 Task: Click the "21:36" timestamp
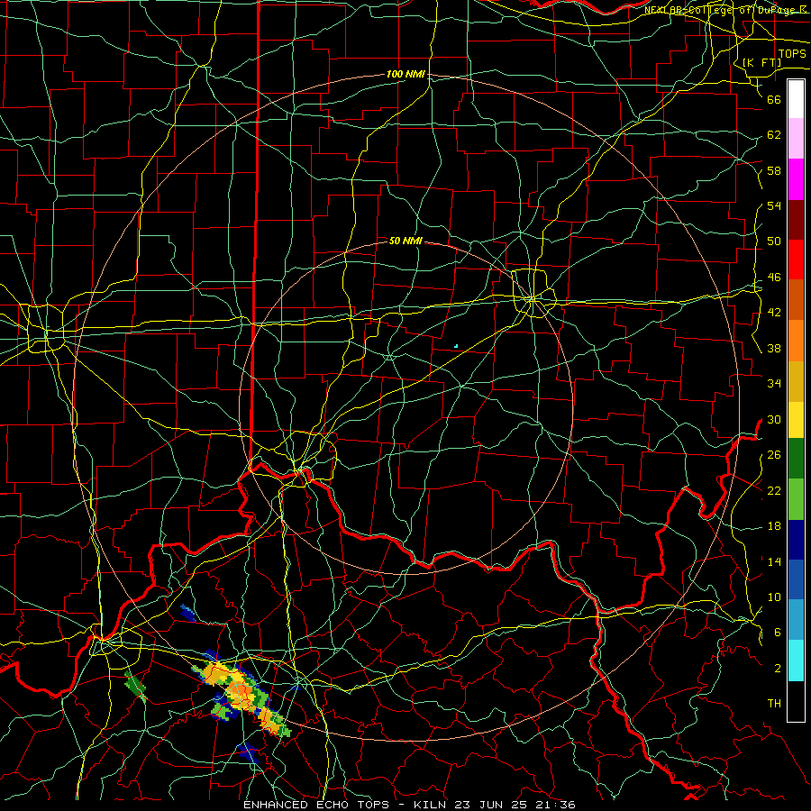[x=556, y=805]
